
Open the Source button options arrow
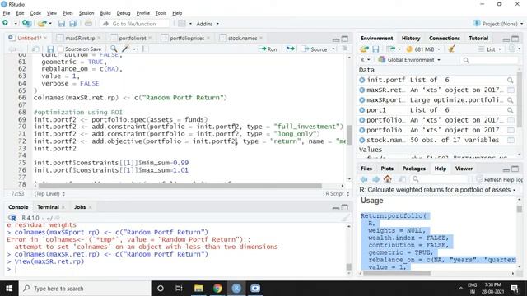[x=333, y=49]
